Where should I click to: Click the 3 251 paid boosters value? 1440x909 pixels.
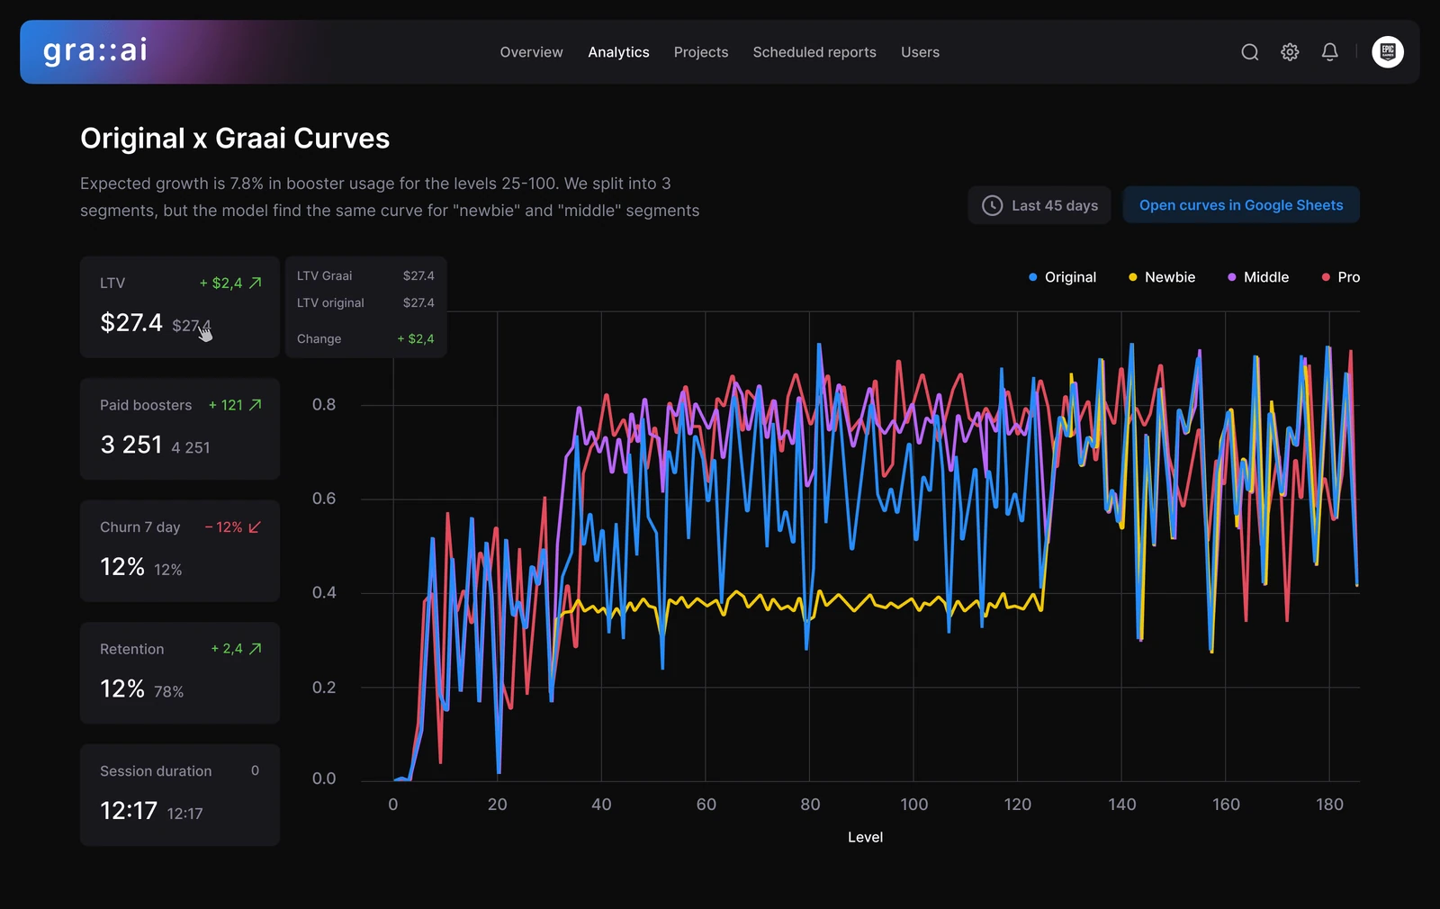click(131, 445)
